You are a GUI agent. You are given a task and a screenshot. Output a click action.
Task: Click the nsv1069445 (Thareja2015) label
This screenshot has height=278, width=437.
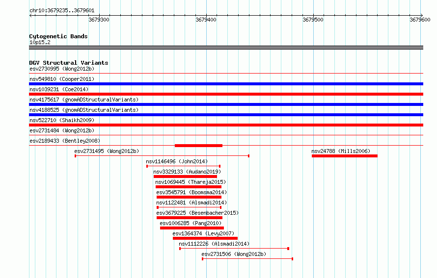pyautogui.click(x=191, y=182)
